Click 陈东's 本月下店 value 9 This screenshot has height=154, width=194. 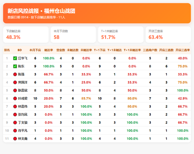35,66
